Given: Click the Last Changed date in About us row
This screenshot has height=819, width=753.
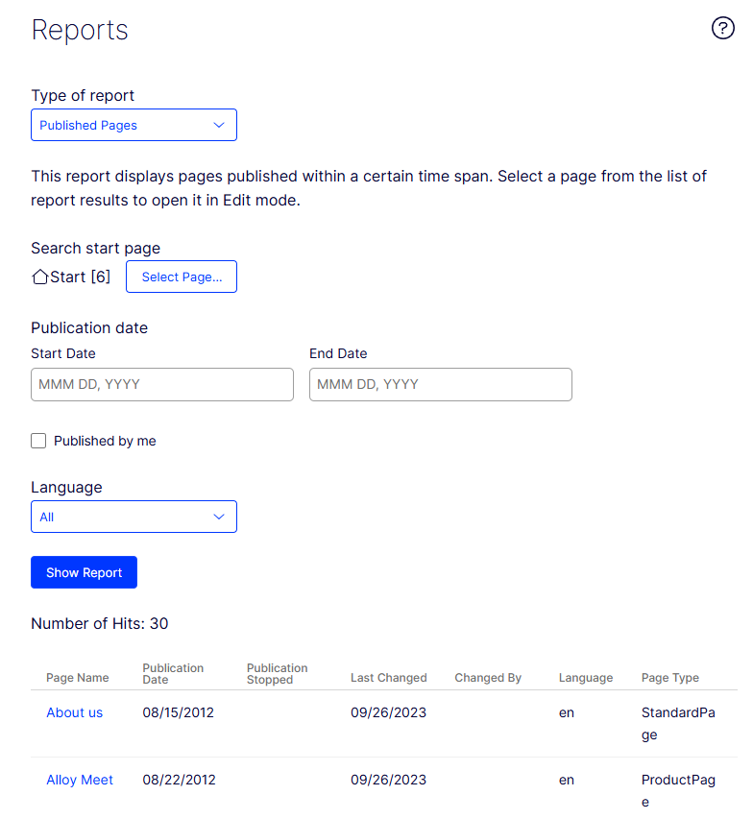Looking at the screenshot, I should click(388, 712).
